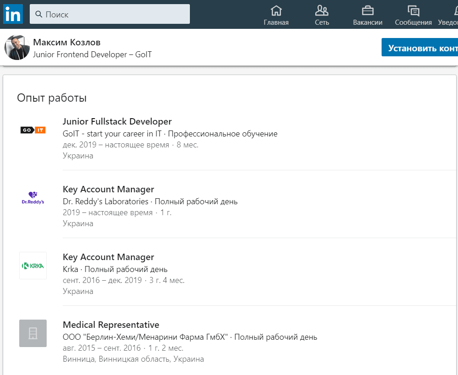This screenshot has height=375, width=458.
Task: Click 'сент. 2016 – дек. 2019' date text
Action: point(102,280)
